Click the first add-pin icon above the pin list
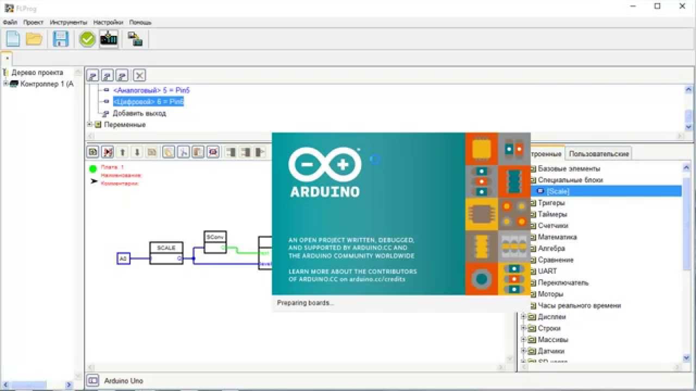The width and height of the screenshot is (696, 391). [x=92, y=75]
